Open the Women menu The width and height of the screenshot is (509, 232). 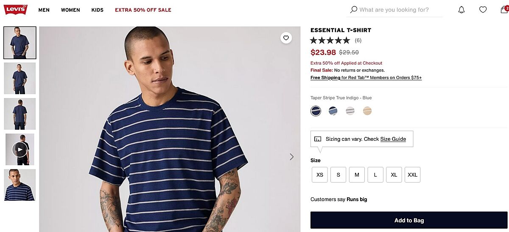coord(70,10)
